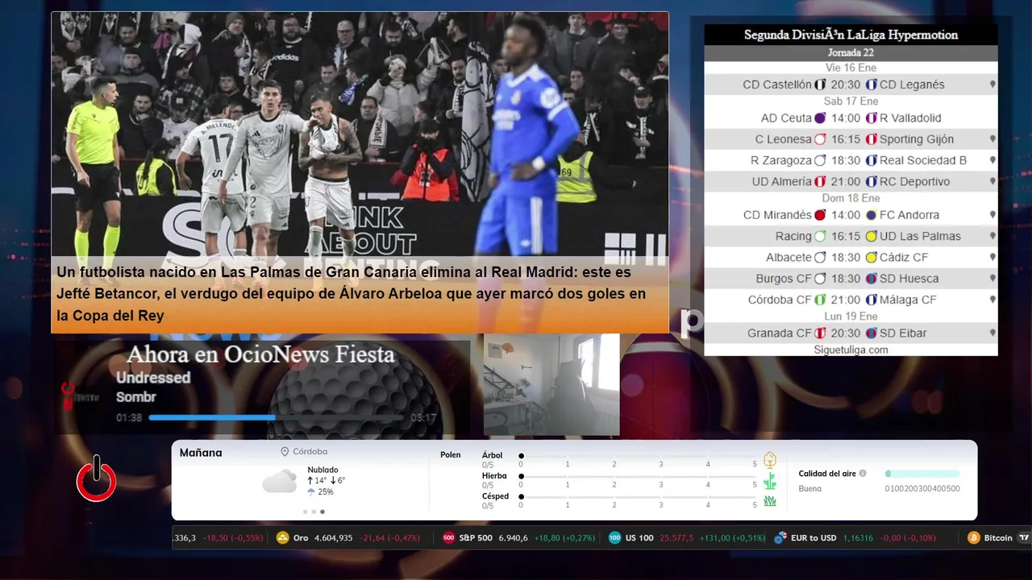Viewport: 1032px width, 580px height.
Task: Click the CD Mirandés red crest
Action: [x=820, y=215]
